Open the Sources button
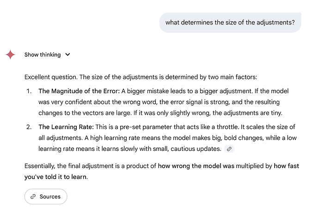The image size is (319, 209). (x=46, y=197)
